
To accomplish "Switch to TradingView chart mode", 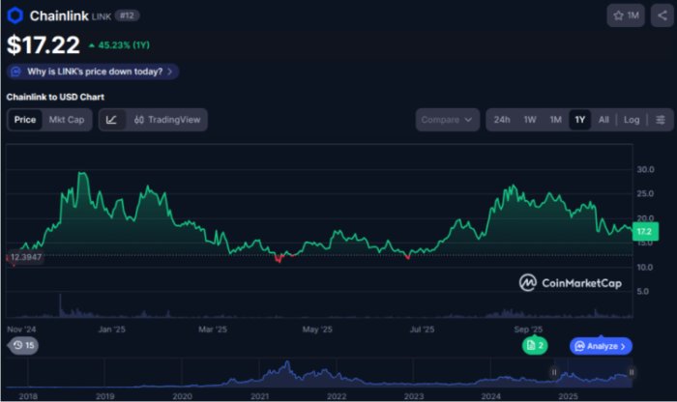I will (x=167, y=120).
